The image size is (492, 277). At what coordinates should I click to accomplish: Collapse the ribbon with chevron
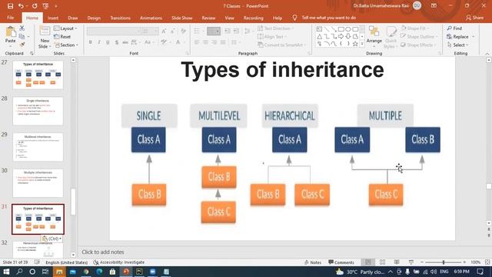487,54
